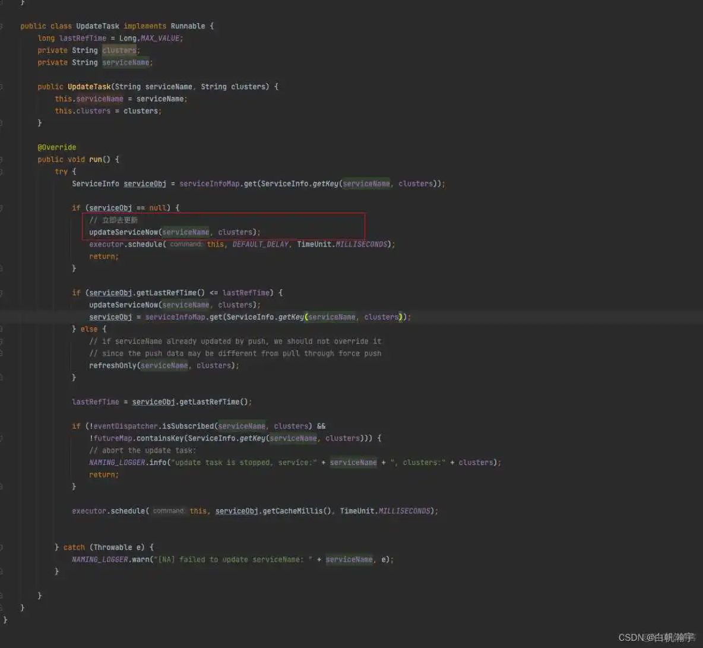Screen dimensions: 703x648
Task: Click the else keyword
Action: click(89, 328)
